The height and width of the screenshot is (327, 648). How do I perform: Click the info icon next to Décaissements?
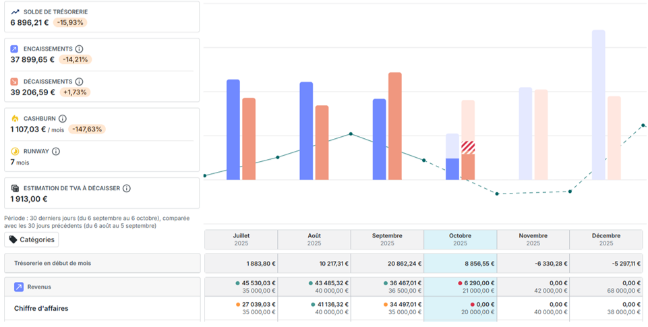79,82
